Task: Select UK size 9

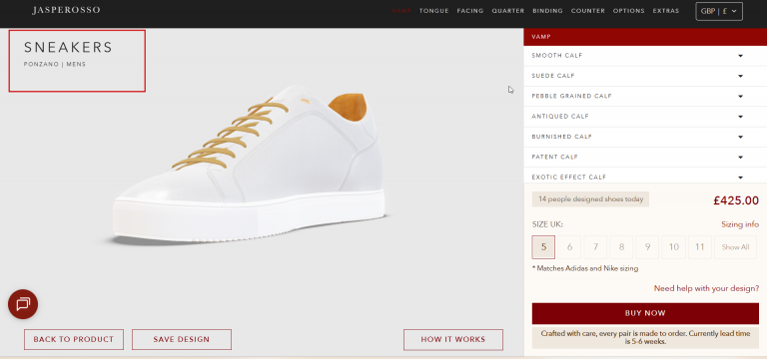Action: pyautogui.click(x=647, y=247)
